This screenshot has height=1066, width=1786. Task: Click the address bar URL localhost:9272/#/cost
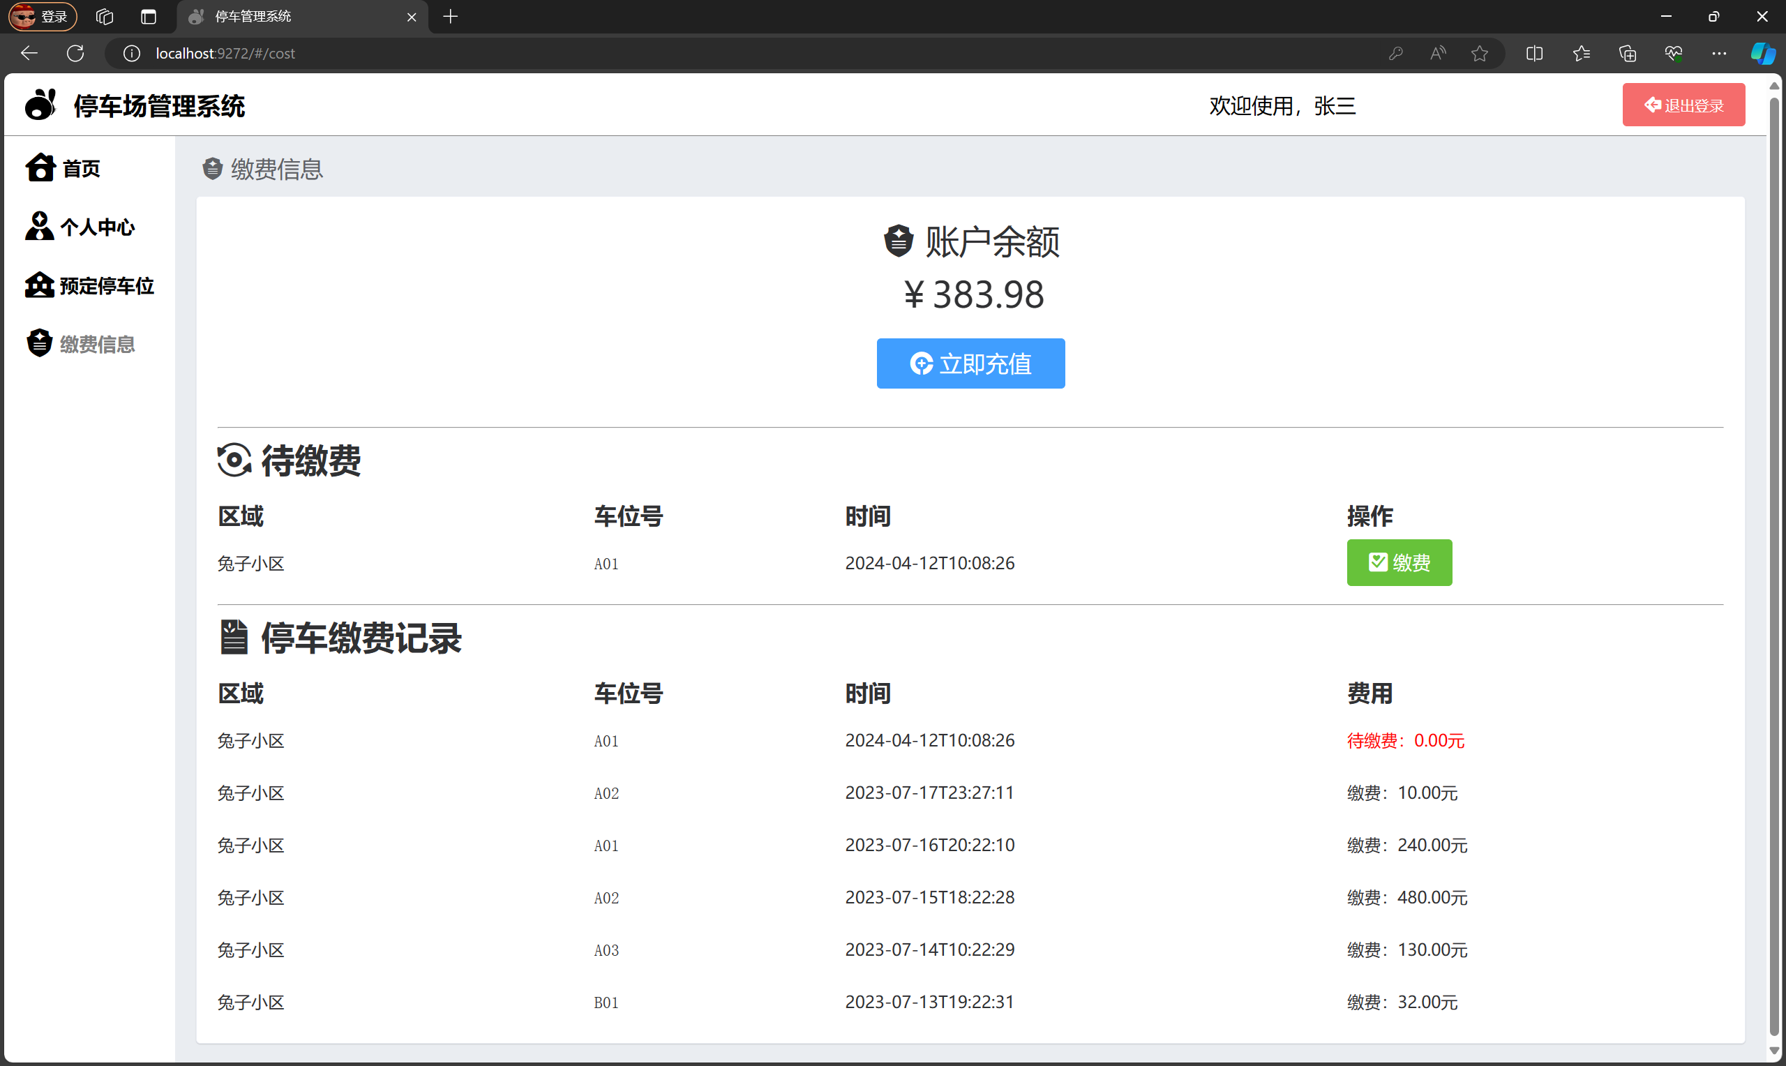click(x=225, y=53)
